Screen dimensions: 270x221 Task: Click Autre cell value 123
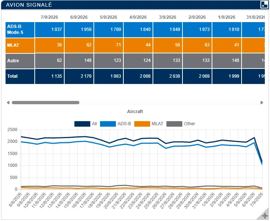pos(109,61)
